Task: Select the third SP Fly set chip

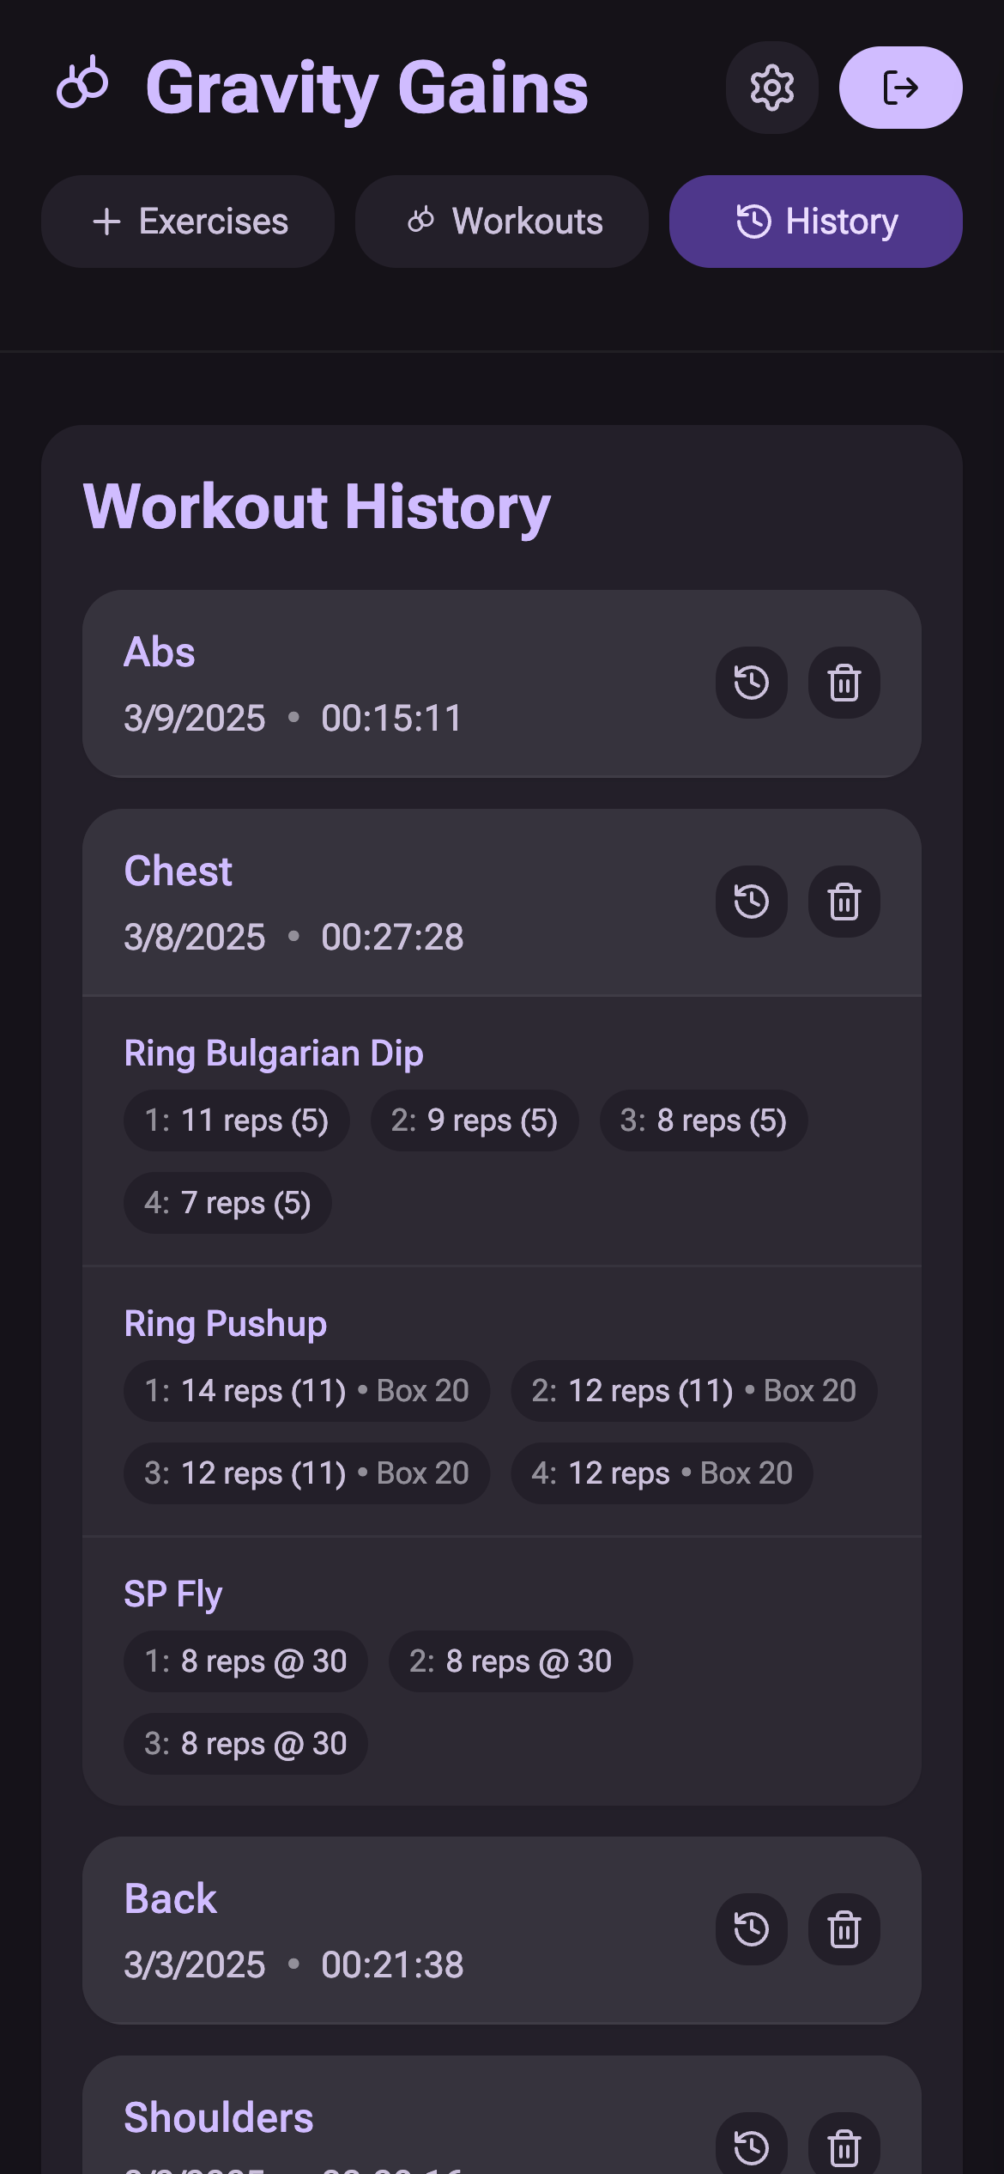Action: (x=245, y=1743)
